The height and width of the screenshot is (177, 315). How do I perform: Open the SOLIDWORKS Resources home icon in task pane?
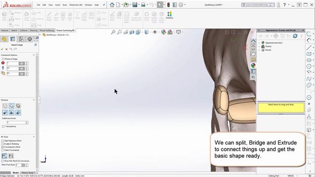(253, 42)
